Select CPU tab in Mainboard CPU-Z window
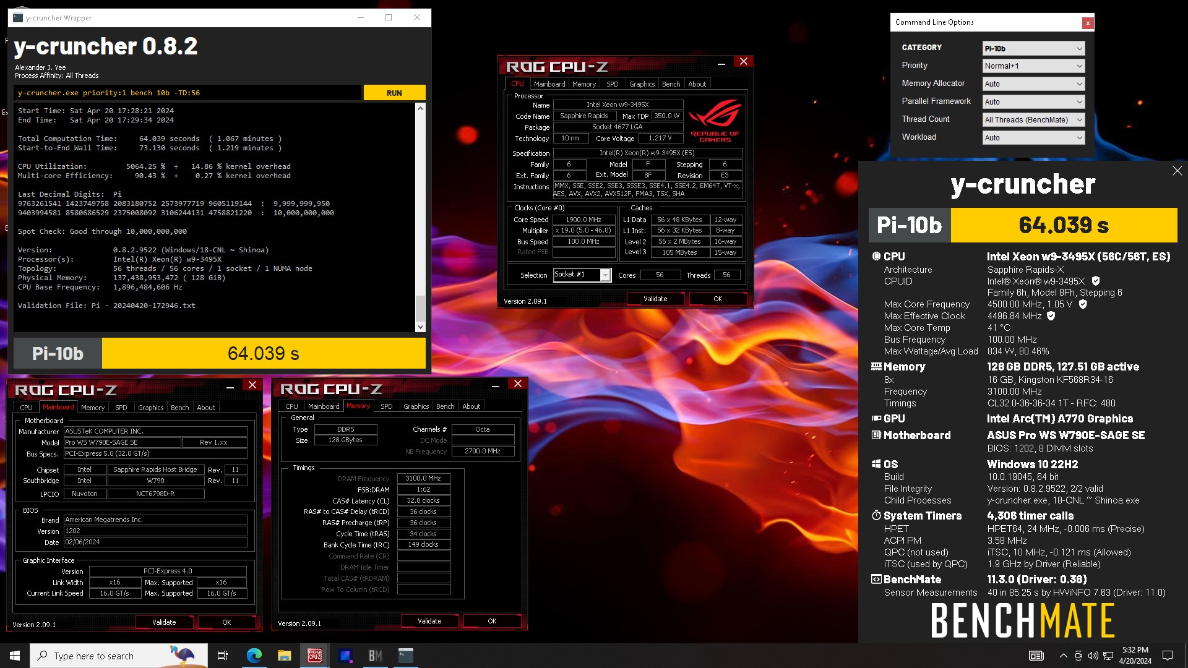 click(x=26, y=408)
